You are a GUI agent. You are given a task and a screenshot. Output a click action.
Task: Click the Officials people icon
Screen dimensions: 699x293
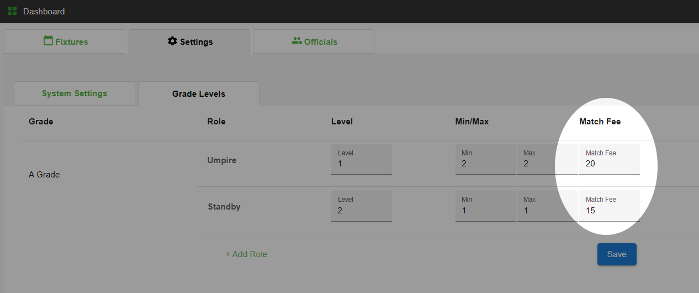coord(296,41)
